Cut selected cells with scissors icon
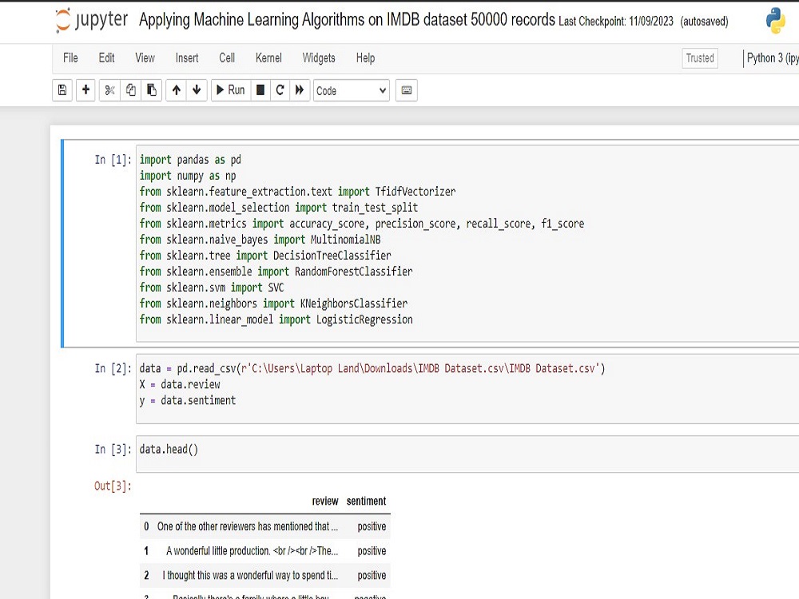 click(x=109, y=90)
